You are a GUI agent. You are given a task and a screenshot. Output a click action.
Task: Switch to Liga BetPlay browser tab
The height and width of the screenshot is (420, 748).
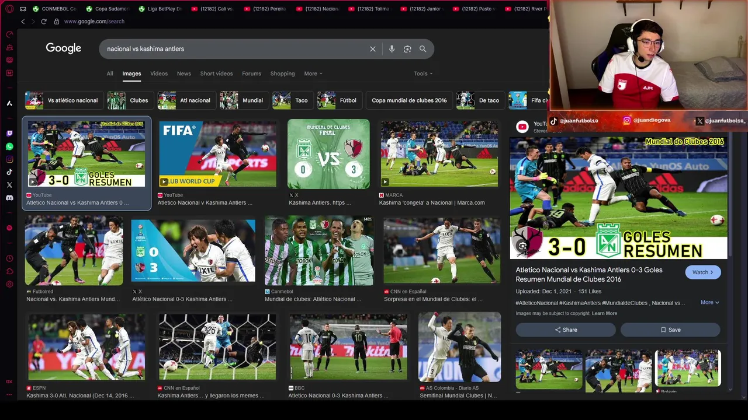pos(160,9)
